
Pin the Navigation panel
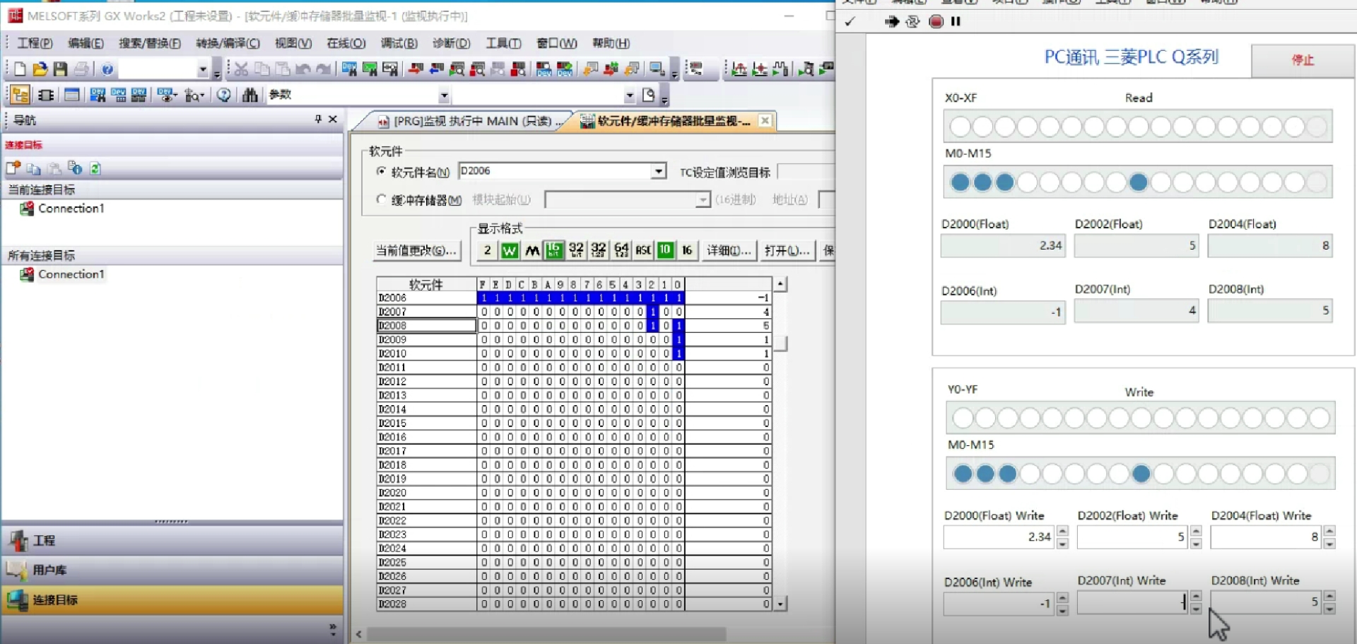coord(318,119)
